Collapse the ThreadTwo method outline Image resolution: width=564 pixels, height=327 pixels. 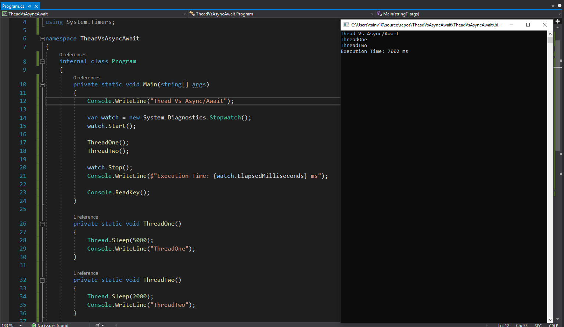coord(42,280)
